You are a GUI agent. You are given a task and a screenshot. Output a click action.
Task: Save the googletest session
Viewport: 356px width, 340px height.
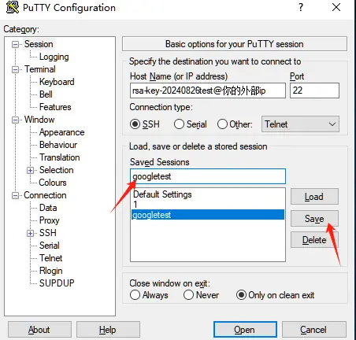click(x=314, y=219)
